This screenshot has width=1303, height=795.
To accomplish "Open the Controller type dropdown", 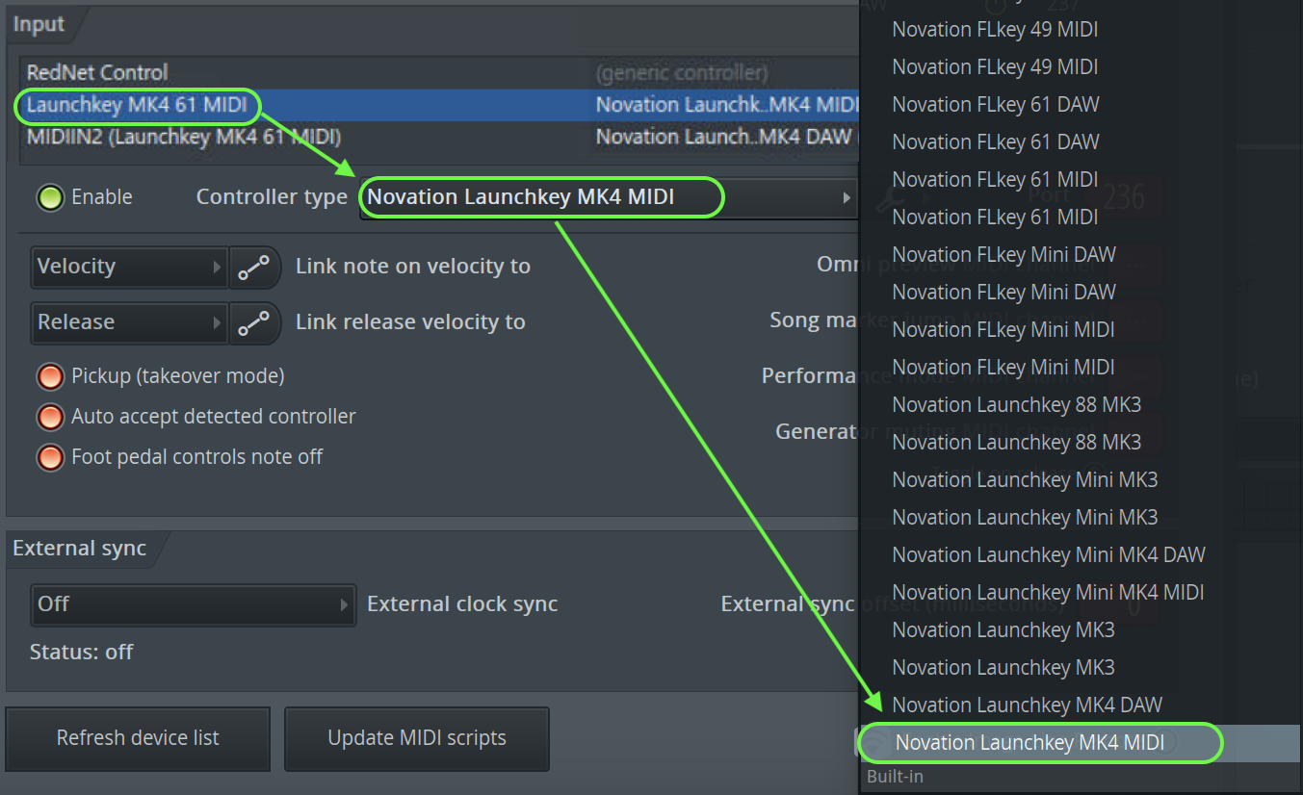I will point(608,198).
